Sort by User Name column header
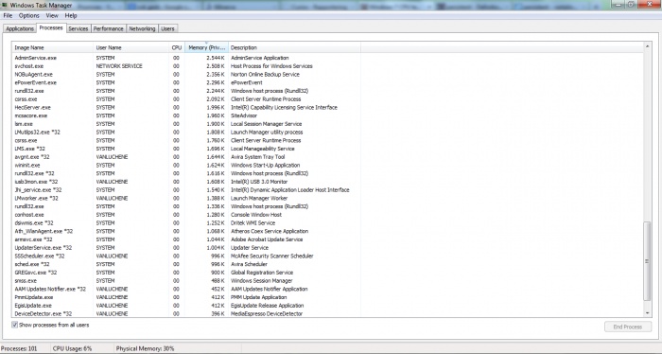 tap(131, 47)
